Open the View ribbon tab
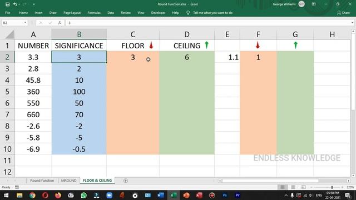 pos(141,13)
